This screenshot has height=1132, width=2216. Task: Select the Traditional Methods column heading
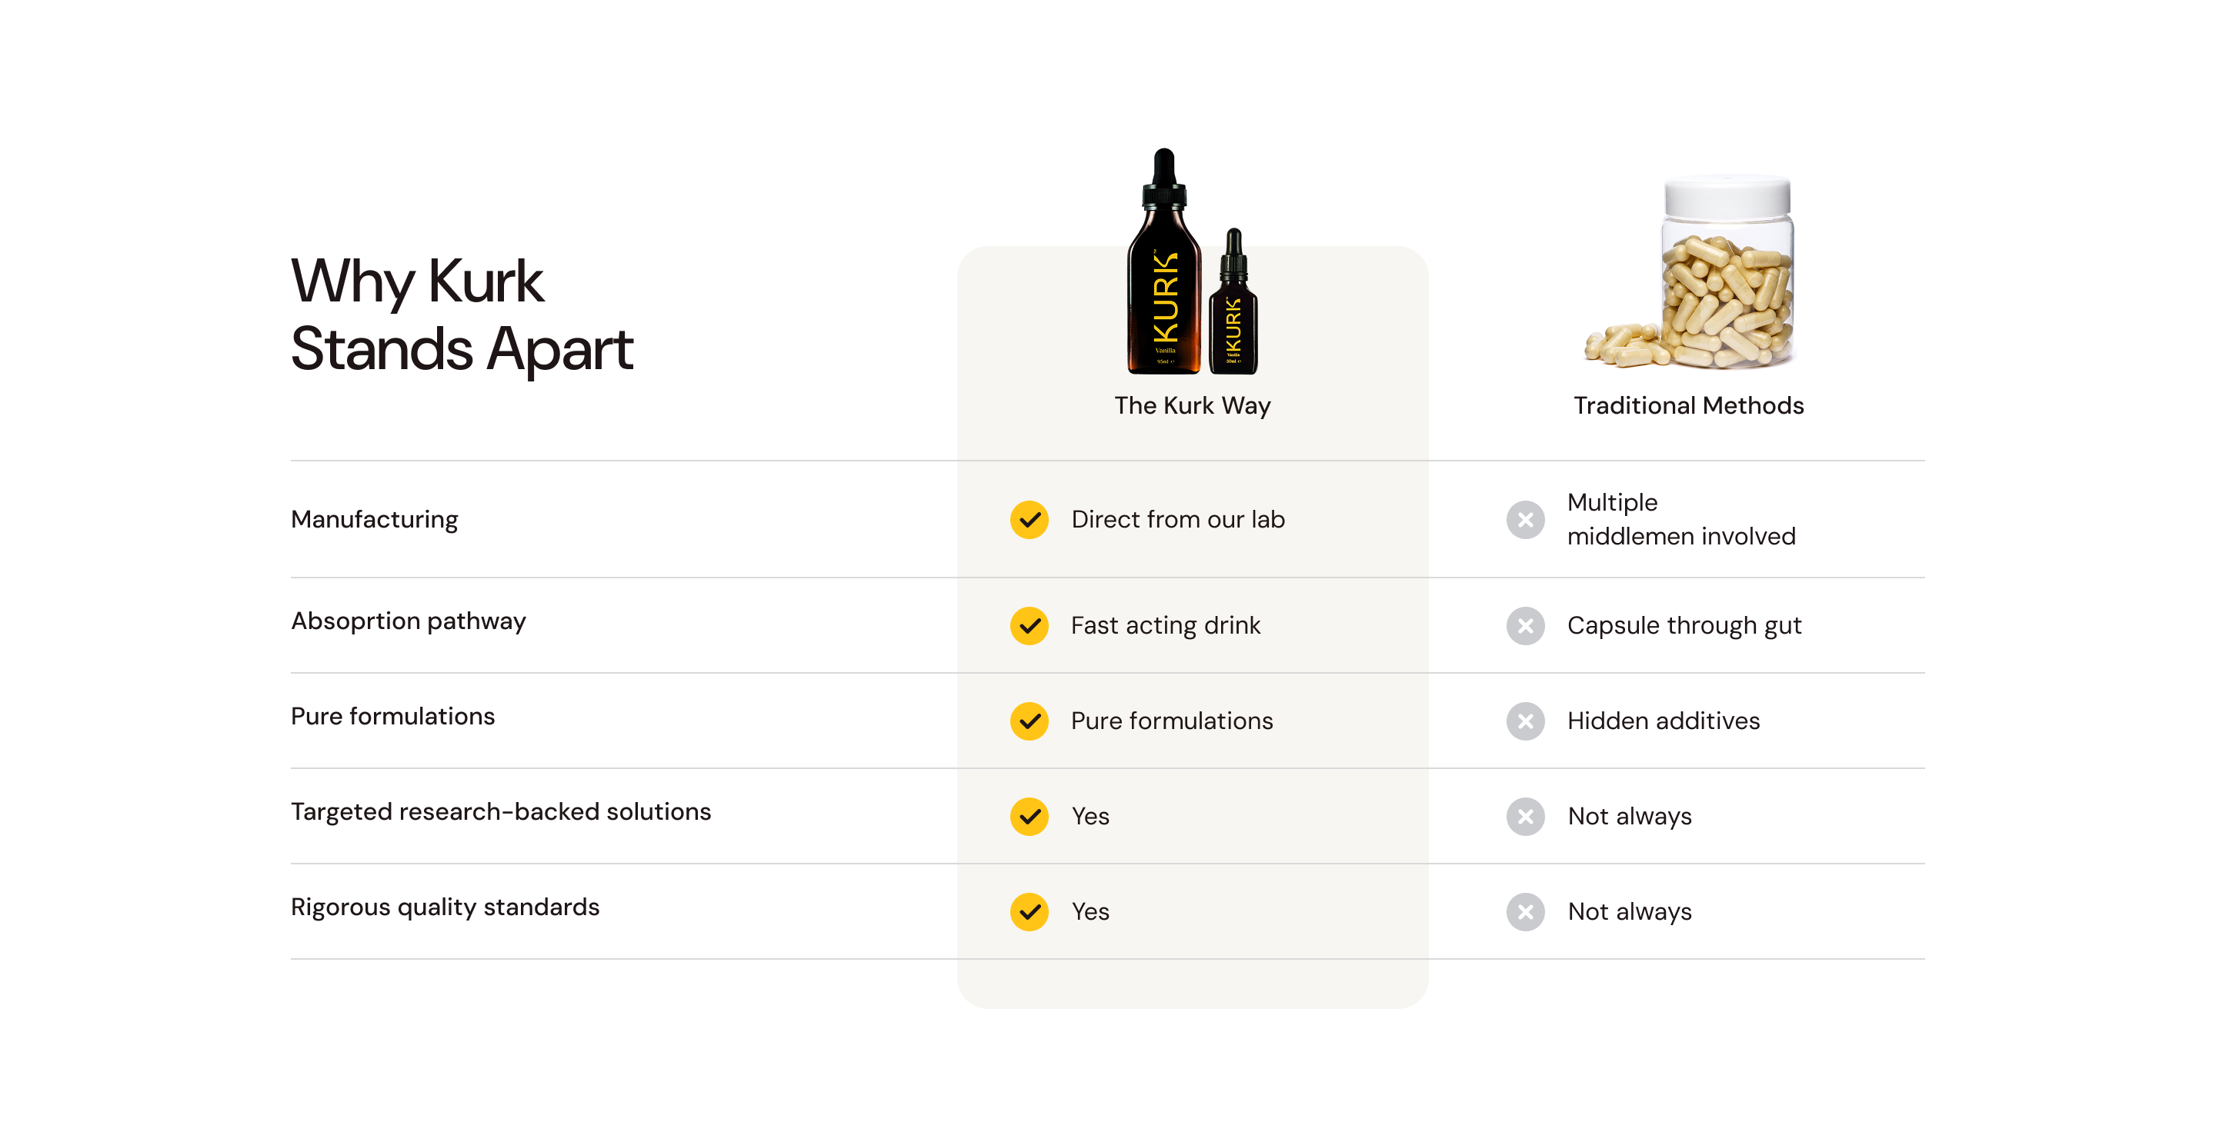coord(1689,406)
